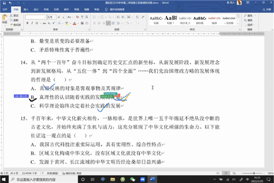Click the Word icon on the taskbar
274x183 pixels.
click(153, 179)
